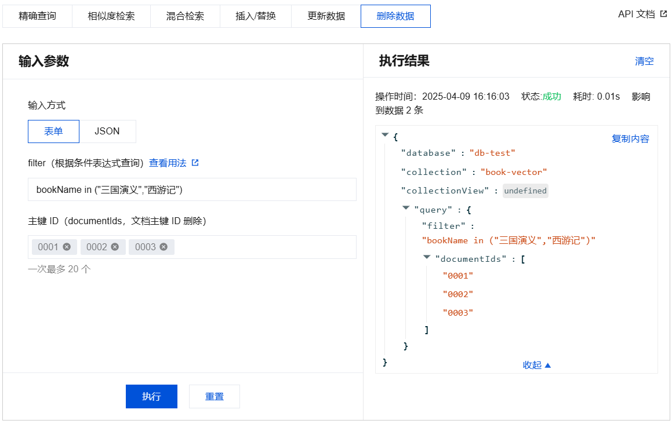Viewport: 672px width, 424px height.
Task: Collapse the root JSON object triangle
Action: (385, 135)
